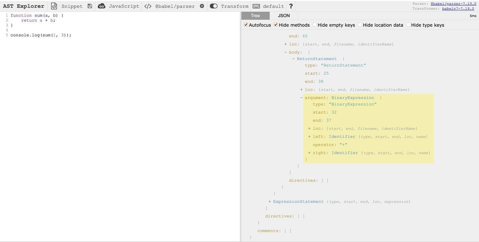Uncheck Hide methods checkbox
Viewport: 479px width, 242px height.
276,25
